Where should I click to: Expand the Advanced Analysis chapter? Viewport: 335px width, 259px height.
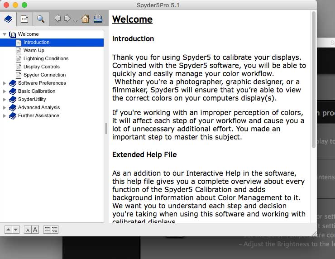(4, 107)
